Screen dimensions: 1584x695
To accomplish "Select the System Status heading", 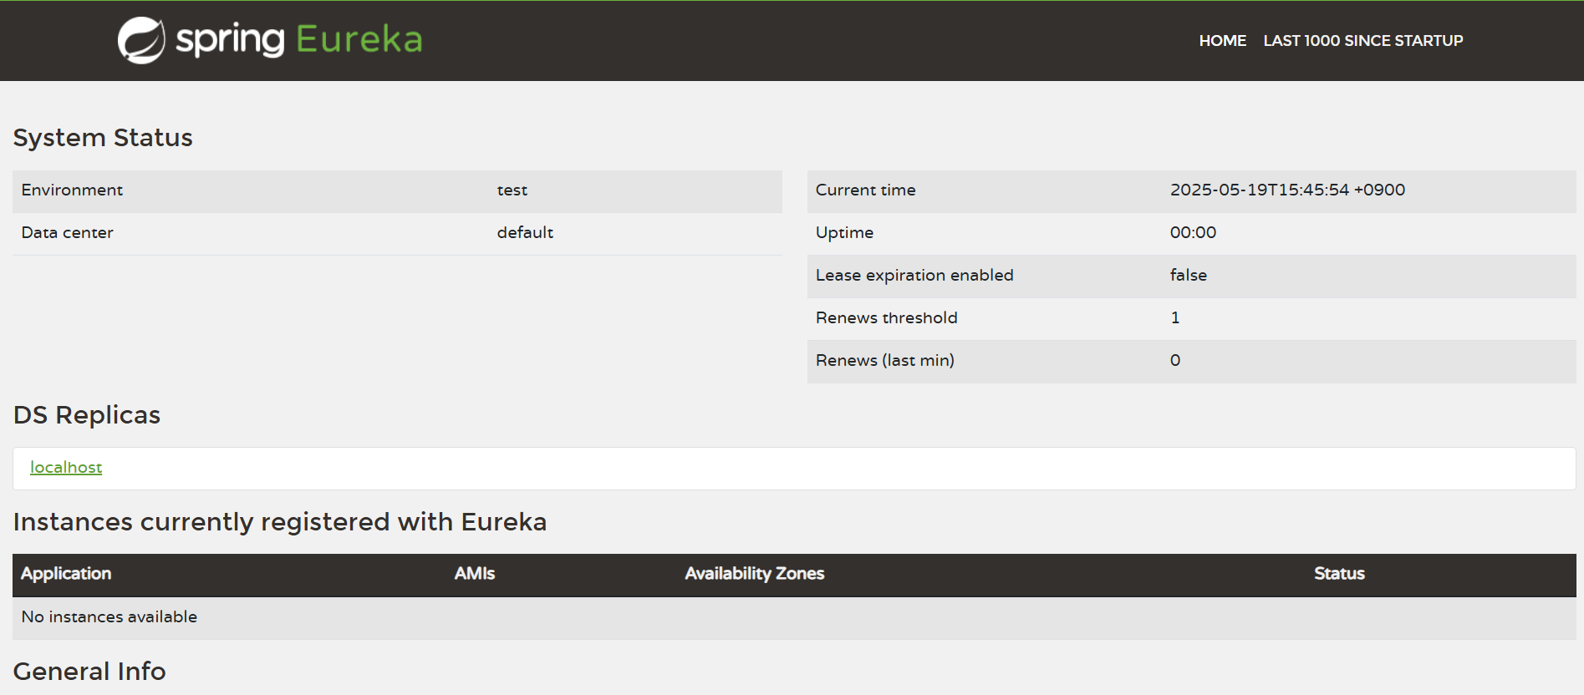I will click(103, 137).
